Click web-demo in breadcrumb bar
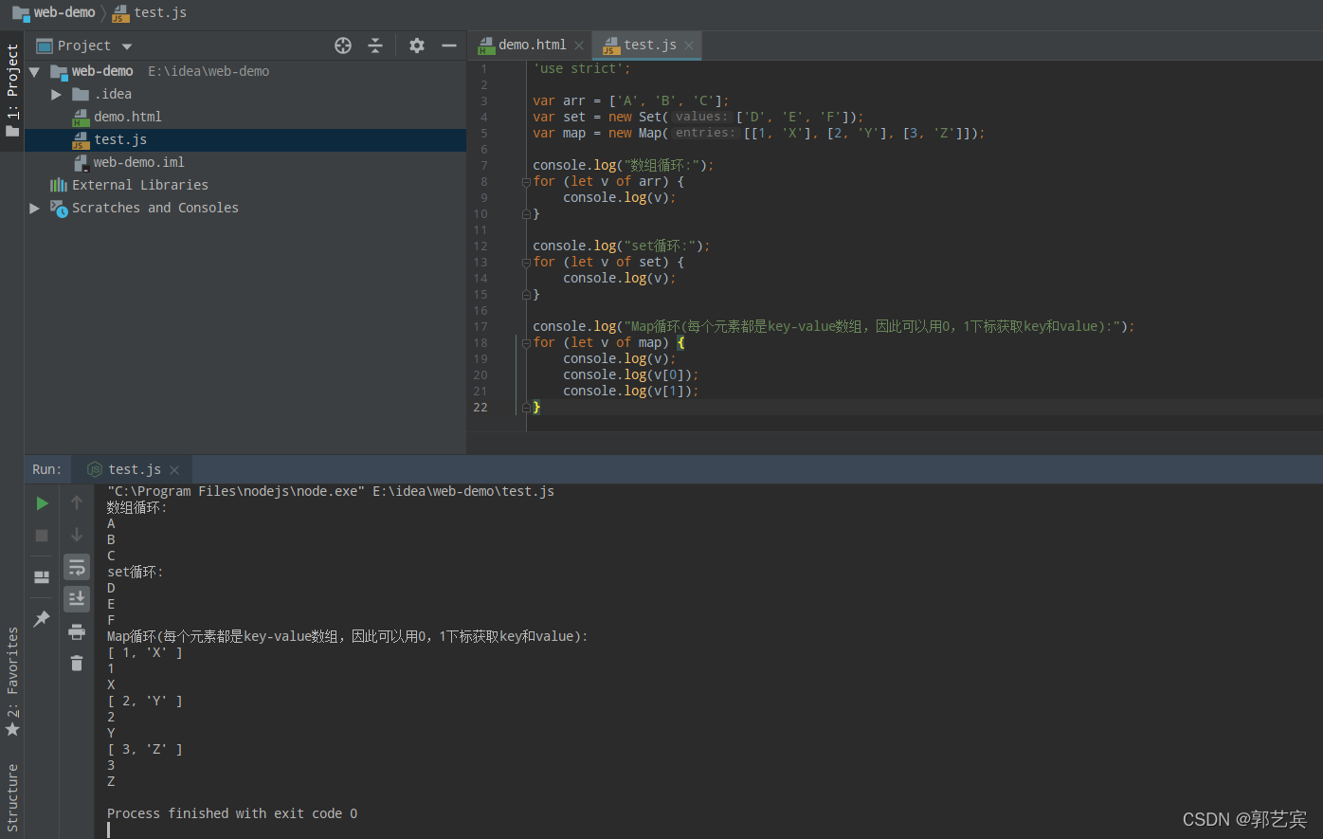 54,12
